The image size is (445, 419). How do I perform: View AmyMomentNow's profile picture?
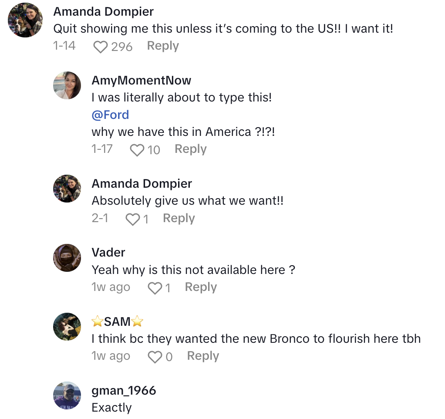click(67, 85)
